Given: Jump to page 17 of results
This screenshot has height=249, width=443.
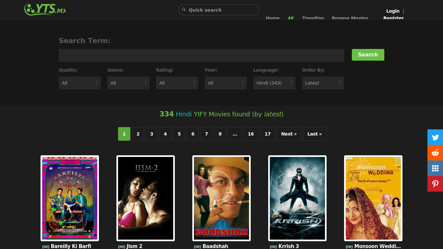Looking at the screenshot, I should point(268,134).
